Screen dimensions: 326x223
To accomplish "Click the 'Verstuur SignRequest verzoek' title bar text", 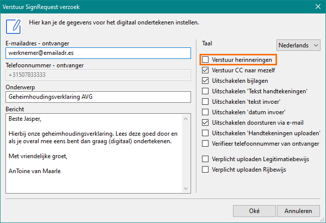I will [x=41, y=7].
